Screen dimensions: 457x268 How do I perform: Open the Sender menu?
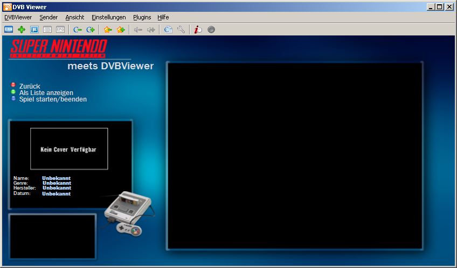[x=49, y=17]
